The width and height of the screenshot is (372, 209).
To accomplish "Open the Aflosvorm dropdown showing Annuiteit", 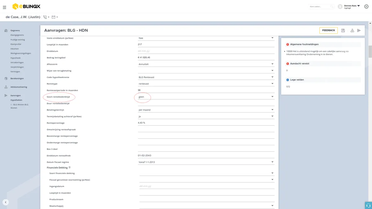I will 206,64.
